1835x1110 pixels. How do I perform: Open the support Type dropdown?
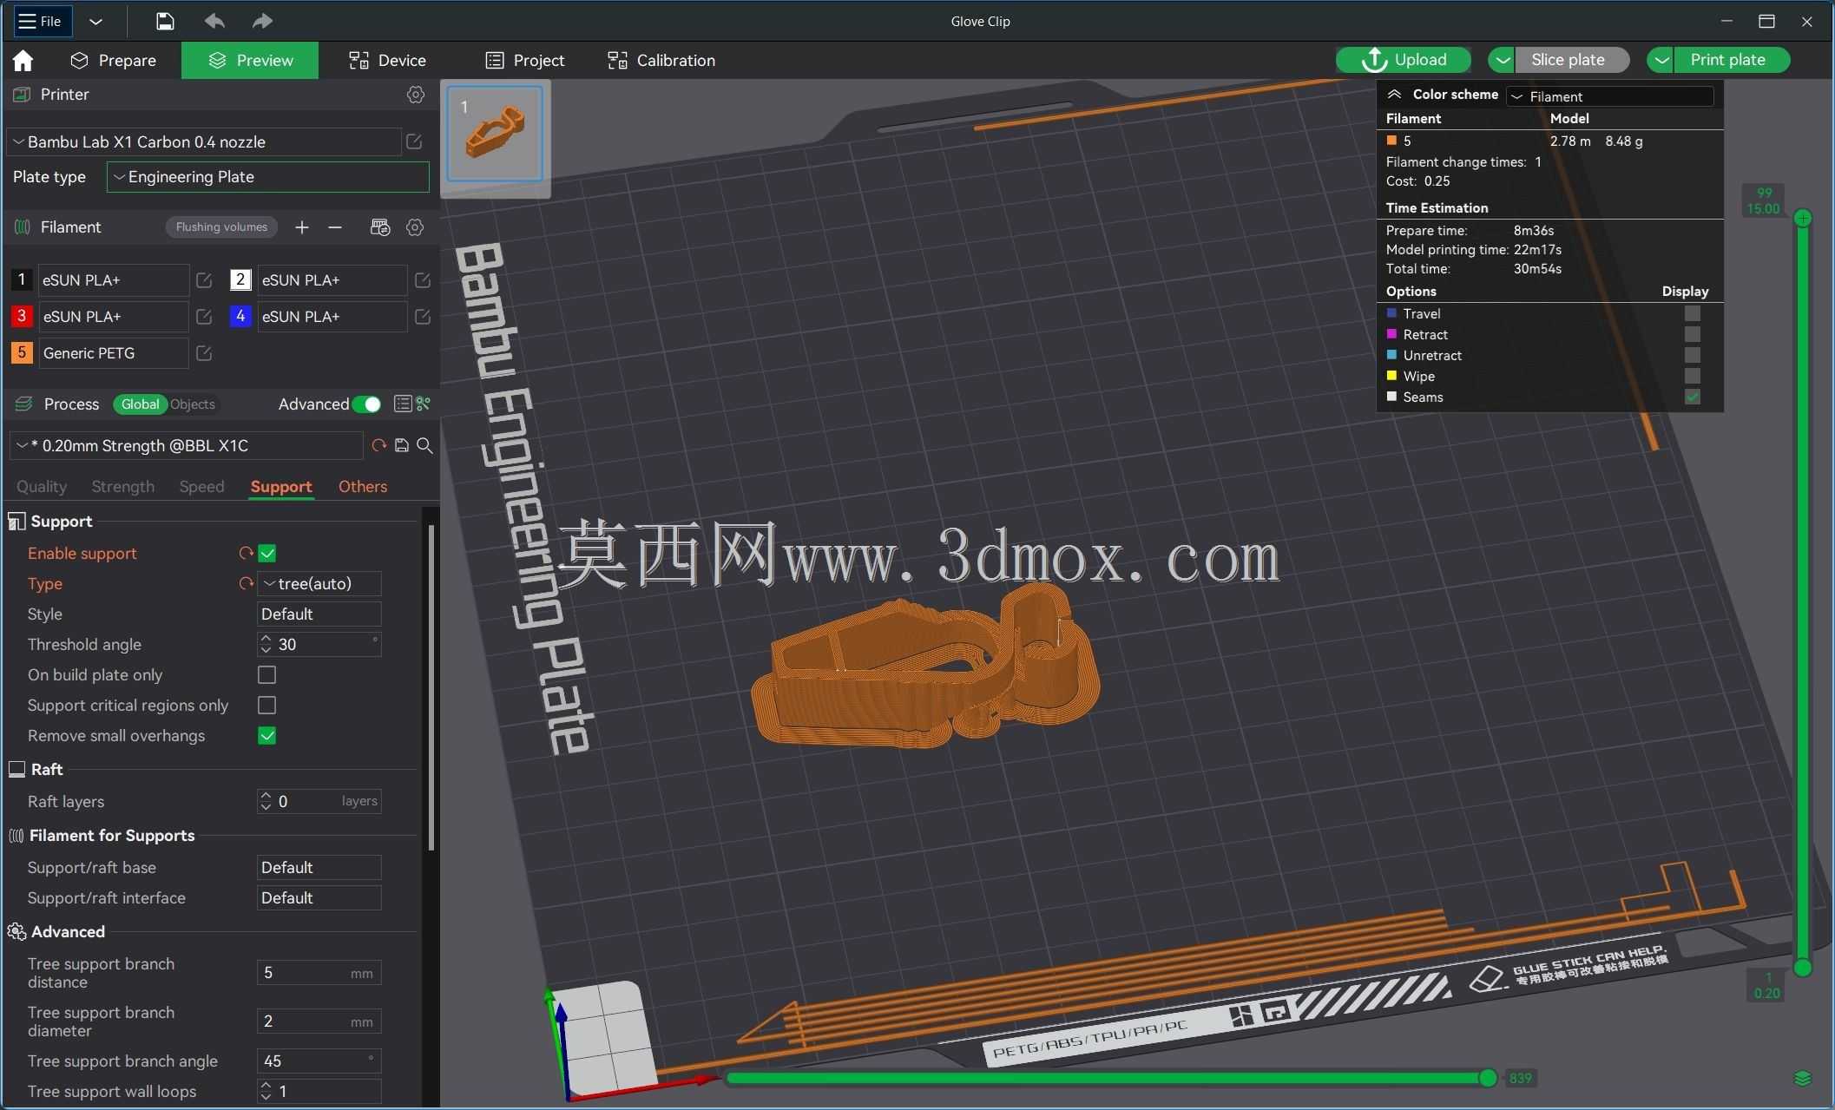[319, 583]
